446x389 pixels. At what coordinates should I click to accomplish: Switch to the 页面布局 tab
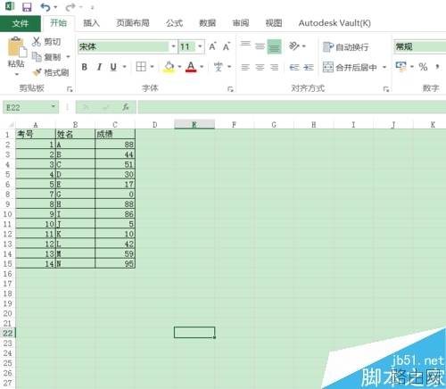coord(133,23)
